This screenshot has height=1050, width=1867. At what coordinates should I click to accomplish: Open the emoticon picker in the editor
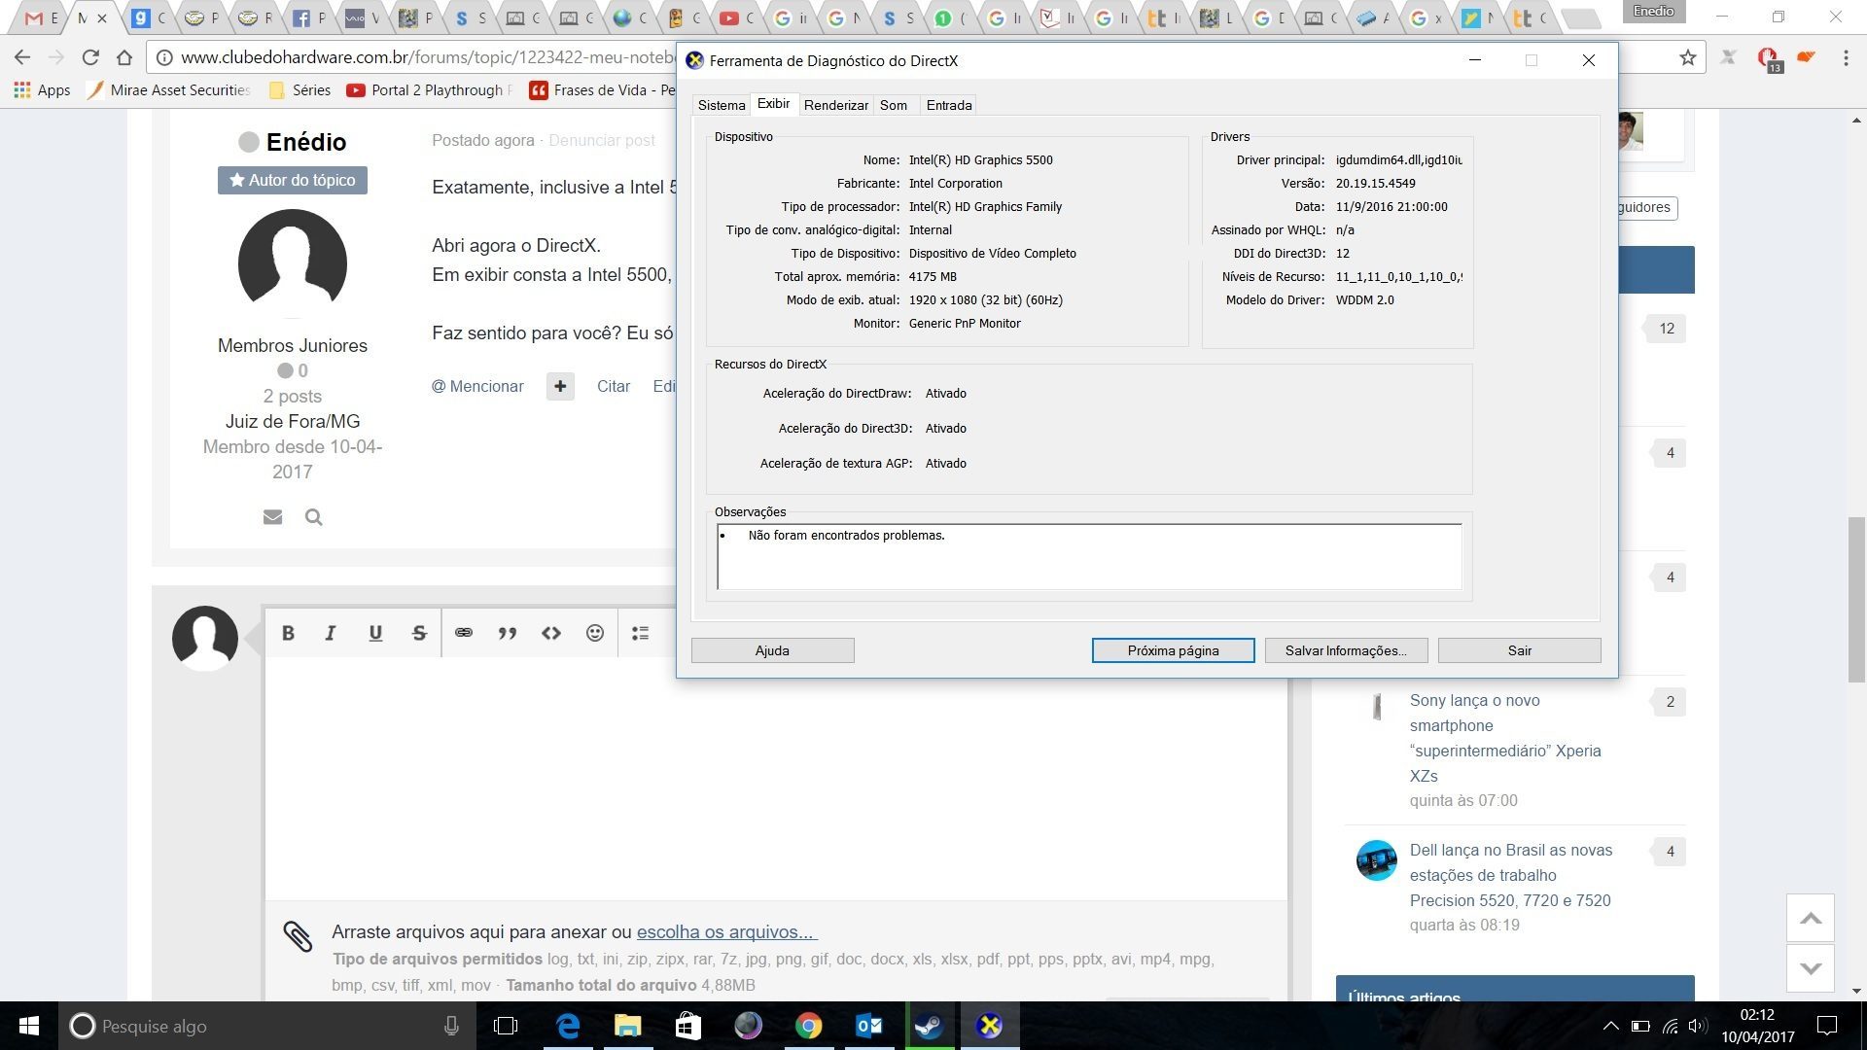(595, 633)
